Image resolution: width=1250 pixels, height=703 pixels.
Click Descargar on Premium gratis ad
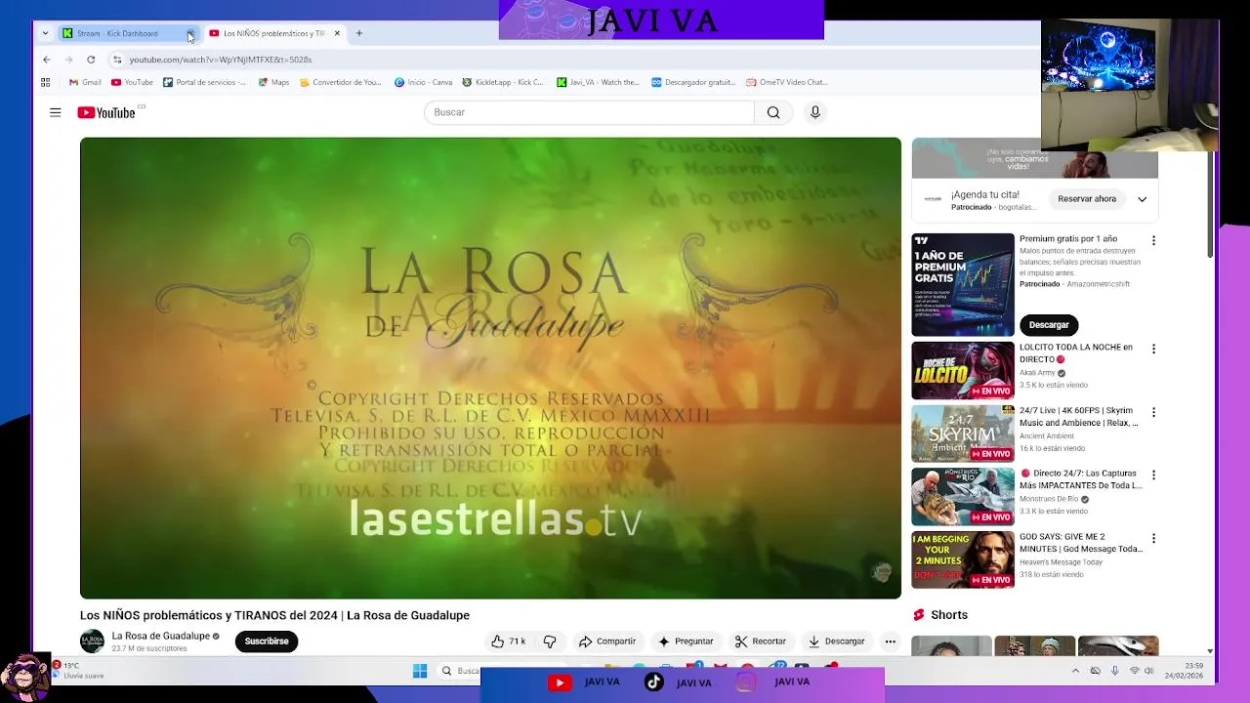pyautogui.click(x=1049, y=324)
